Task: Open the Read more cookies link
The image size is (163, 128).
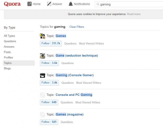Action: pos(134,14)
